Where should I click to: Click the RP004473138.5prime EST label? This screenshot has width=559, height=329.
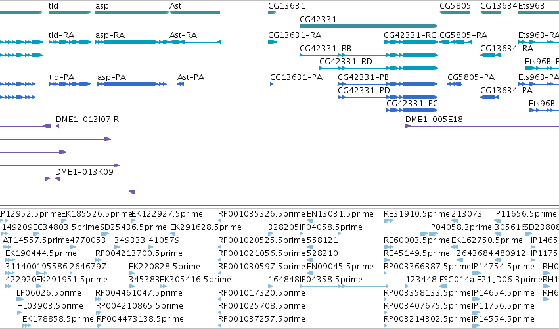(140, 319)
